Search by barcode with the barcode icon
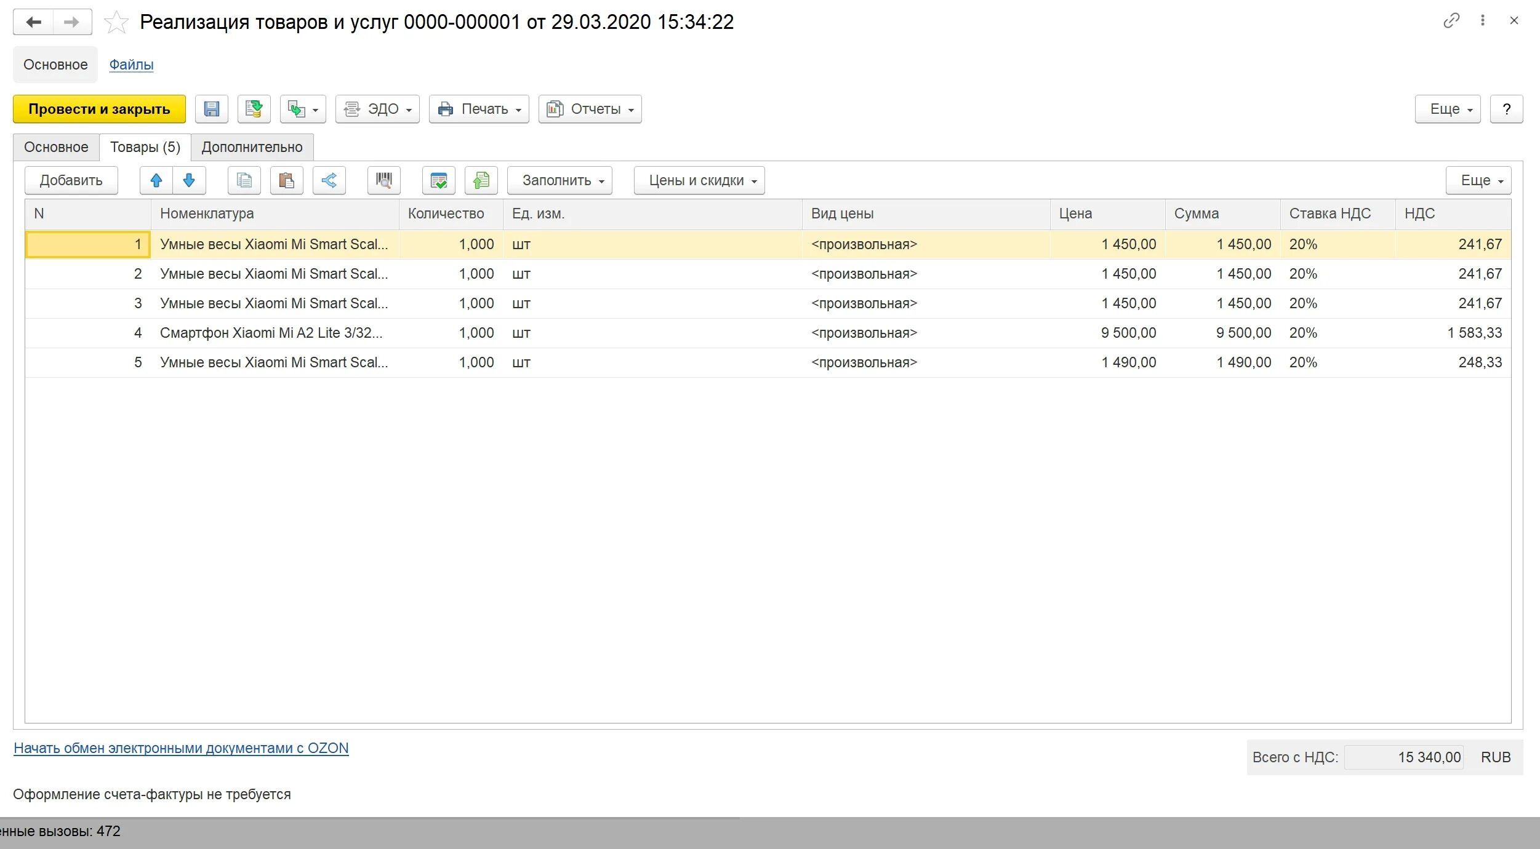This screenshot has height=849, width=1540. click(x=384, y=180)
